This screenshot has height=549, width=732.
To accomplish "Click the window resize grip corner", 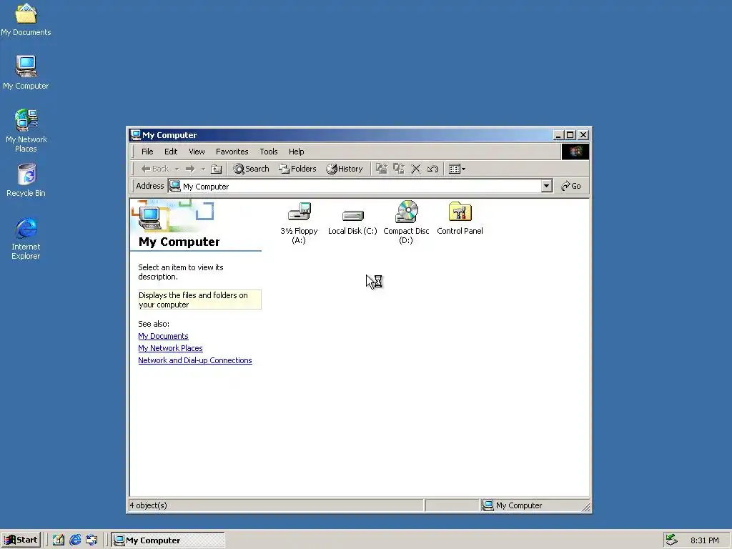I will 586,507.
